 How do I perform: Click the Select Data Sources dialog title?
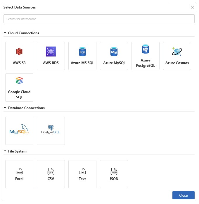(x=20, y=7)
